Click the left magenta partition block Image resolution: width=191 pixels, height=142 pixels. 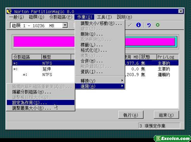pyautogui.click(x=44, y=41)
